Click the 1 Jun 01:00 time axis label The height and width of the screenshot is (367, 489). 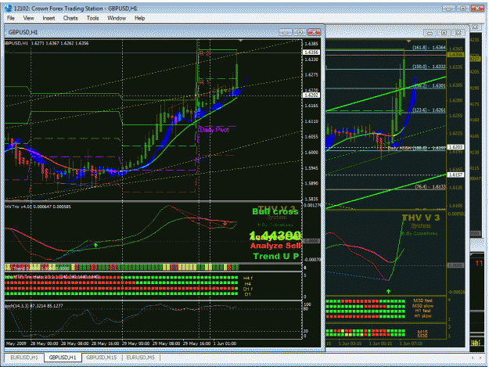[x=225, y=344]
